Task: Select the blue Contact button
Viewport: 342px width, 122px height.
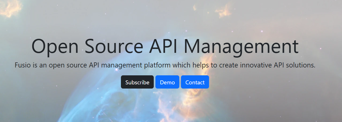Action: [195, 82]
